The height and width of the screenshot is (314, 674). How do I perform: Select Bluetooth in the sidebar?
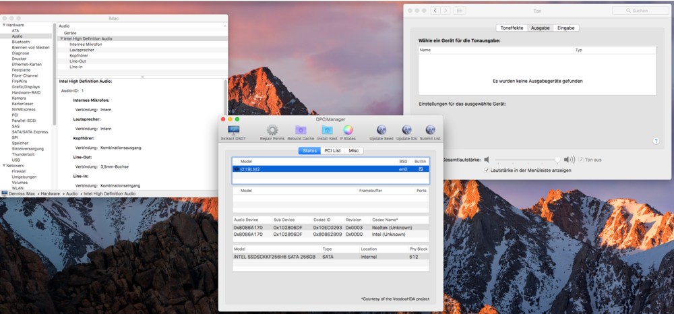(x=21, y=42)
